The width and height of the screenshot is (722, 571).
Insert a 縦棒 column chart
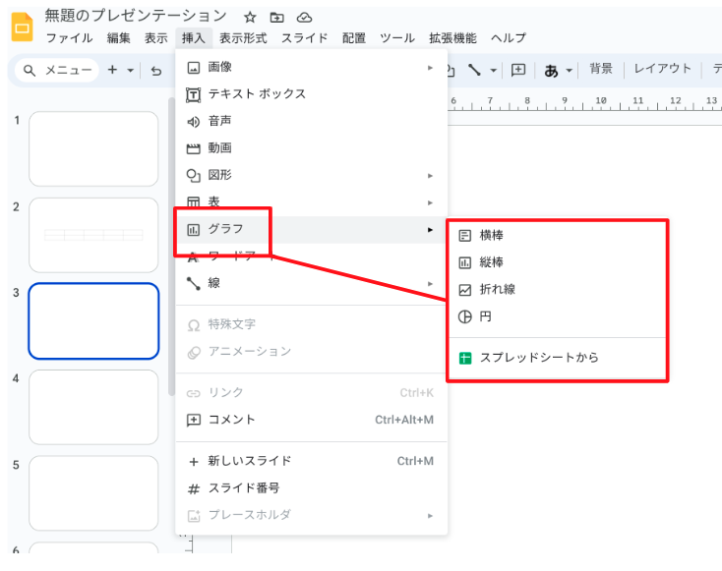(558, 262)
